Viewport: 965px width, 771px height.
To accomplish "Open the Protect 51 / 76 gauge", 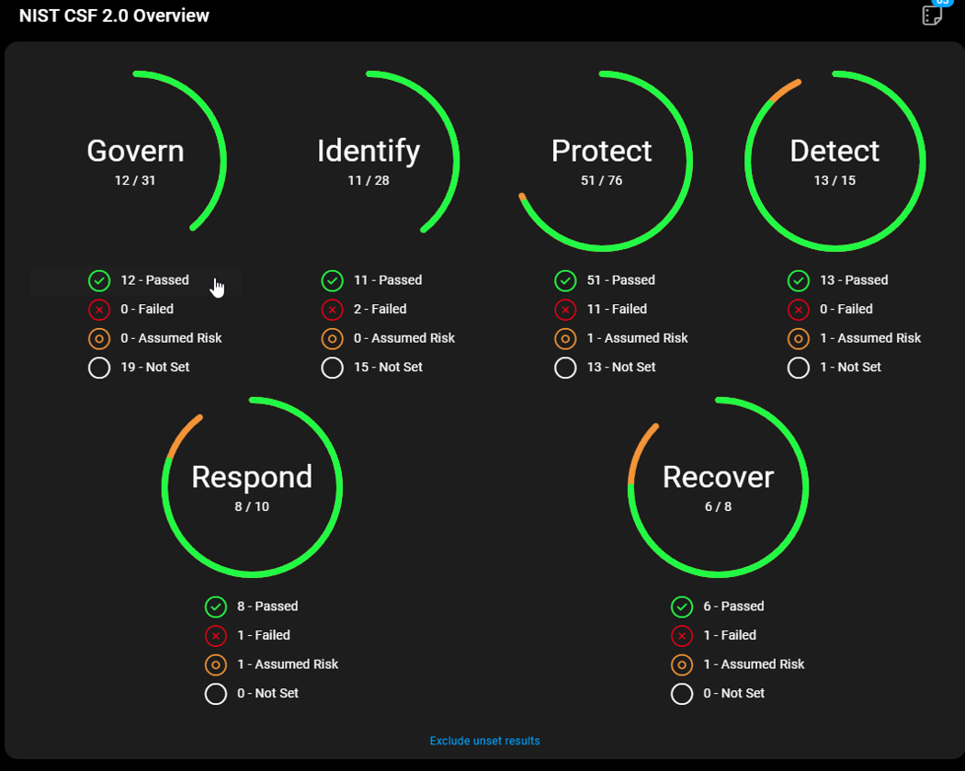I will tap(602, 161).
